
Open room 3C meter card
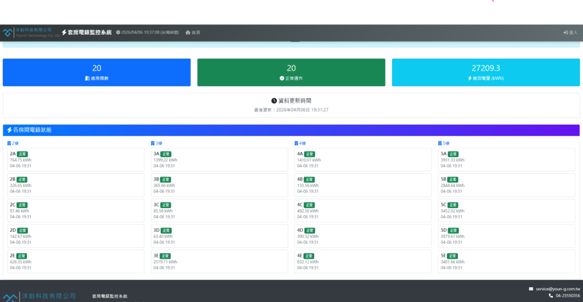tap(219, 210)
